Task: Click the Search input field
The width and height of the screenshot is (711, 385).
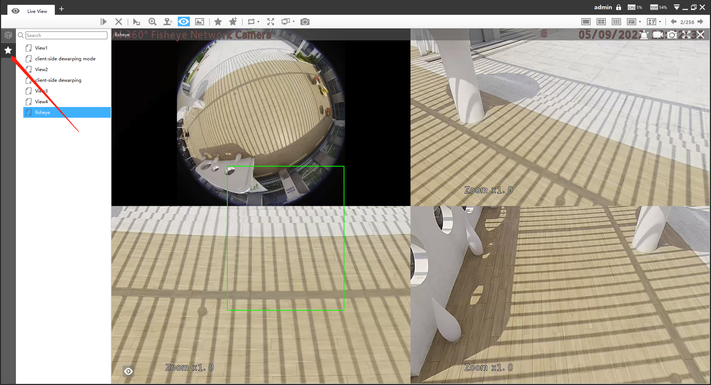Action: tap(66, 36)
